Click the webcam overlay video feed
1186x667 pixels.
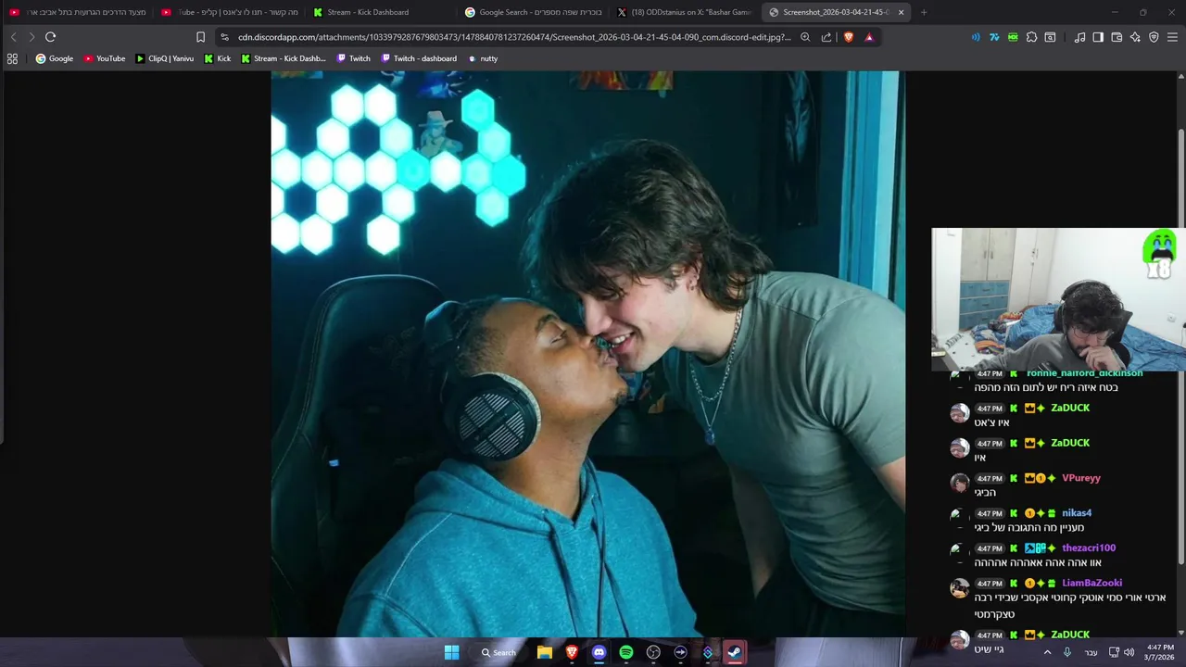pos(1058,299)
